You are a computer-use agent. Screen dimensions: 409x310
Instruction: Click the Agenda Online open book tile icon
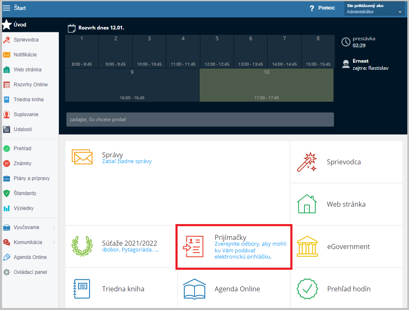pos(195,289)
